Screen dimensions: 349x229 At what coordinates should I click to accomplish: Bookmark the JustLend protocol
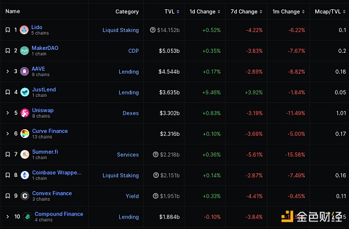[x=8, y=92]
